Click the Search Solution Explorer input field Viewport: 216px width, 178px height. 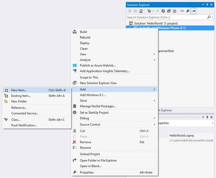click(x=166, y=17)
